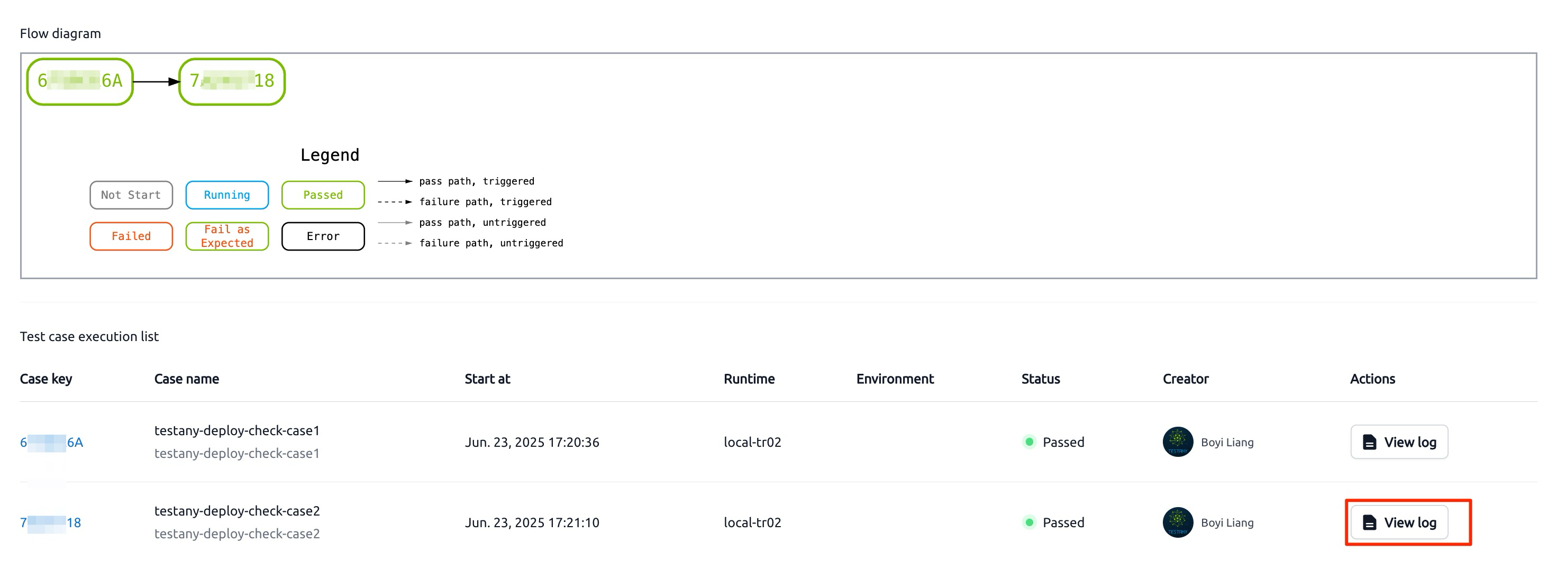This screenshot has width=1548, height=570.
Task: Click the Not Start legend box
Action: pos(131,195)
